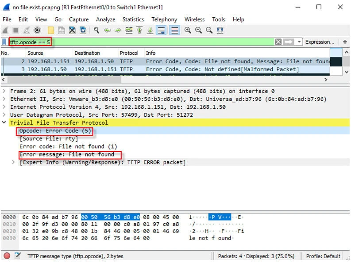Clear the display filter with X button
Viewport: 351px width, 263px height.
pyautogui.click(x=278, y=42)
